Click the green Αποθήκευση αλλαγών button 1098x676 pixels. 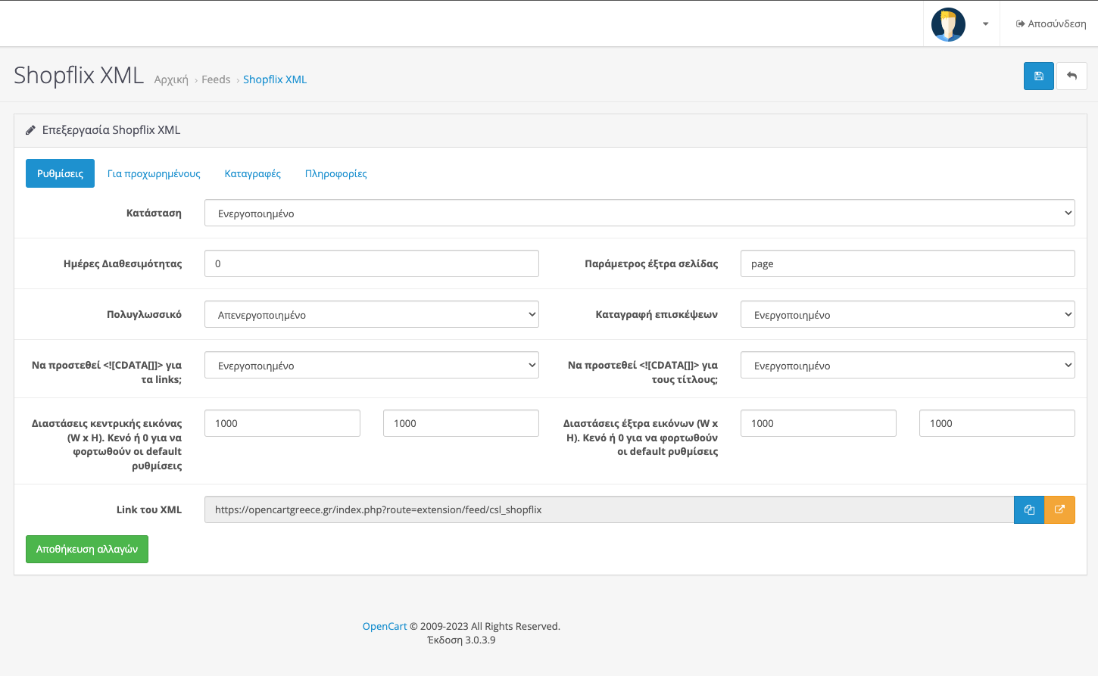[x=87, y=549]
